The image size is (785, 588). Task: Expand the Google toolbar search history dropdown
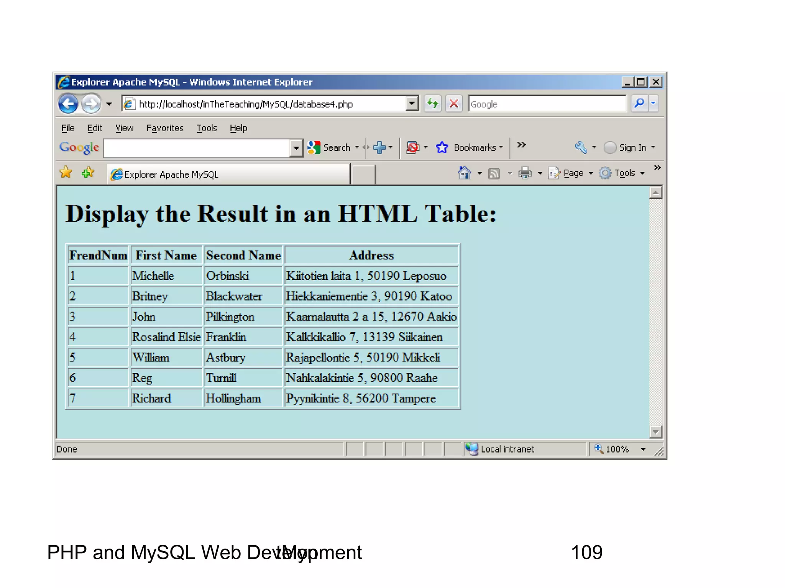296,148
